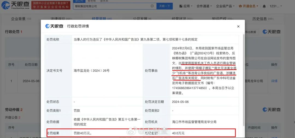Open the 企业级产品 dropdown
The height and width of the screenshot is (138, 295).
click(225, 6)
